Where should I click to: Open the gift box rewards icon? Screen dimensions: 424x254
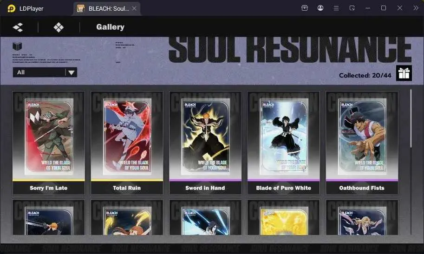pos(404,73)
